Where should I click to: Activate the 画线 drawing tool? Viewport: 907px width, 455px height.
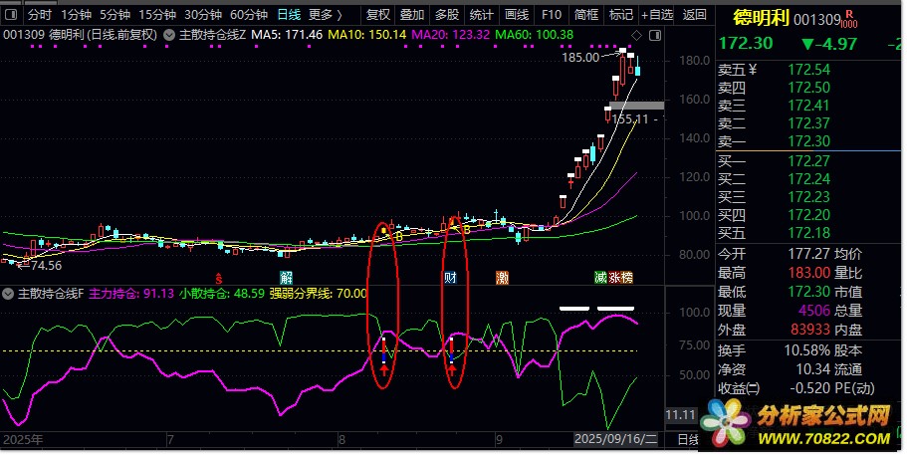pyautogui.click(x=517, y=15)
